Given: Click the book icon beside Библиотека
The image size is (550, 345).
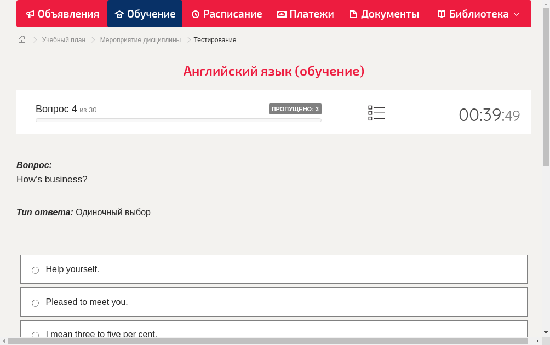Looking at the screenshot, I should pyautogui.click(x=442, y=14).
